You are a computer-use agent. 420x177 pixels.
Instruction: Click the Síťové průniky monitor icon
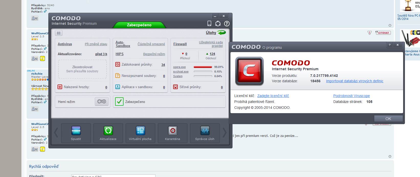(175, 87)
